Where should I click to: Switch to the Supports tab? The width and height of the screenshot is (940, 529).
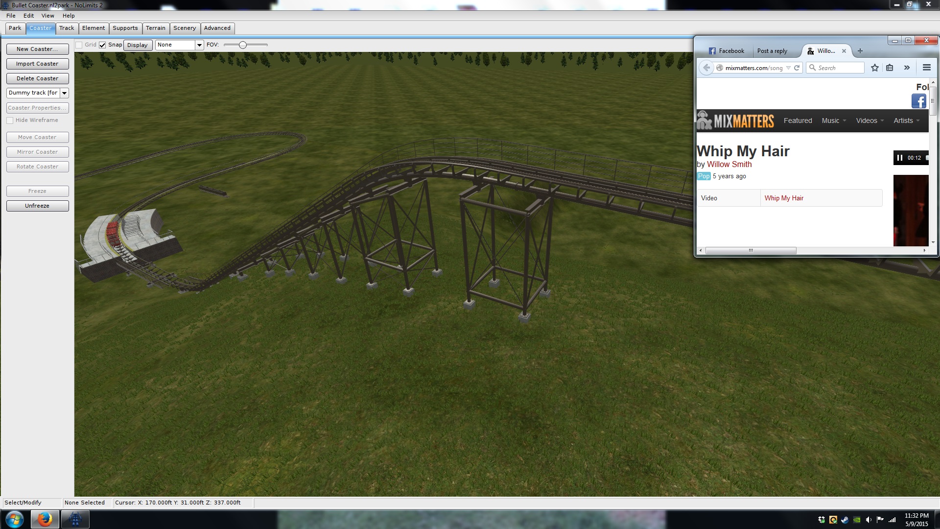[x=125, y=28]
